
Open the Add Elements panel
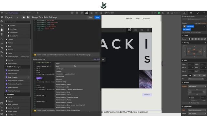(2, 17)
